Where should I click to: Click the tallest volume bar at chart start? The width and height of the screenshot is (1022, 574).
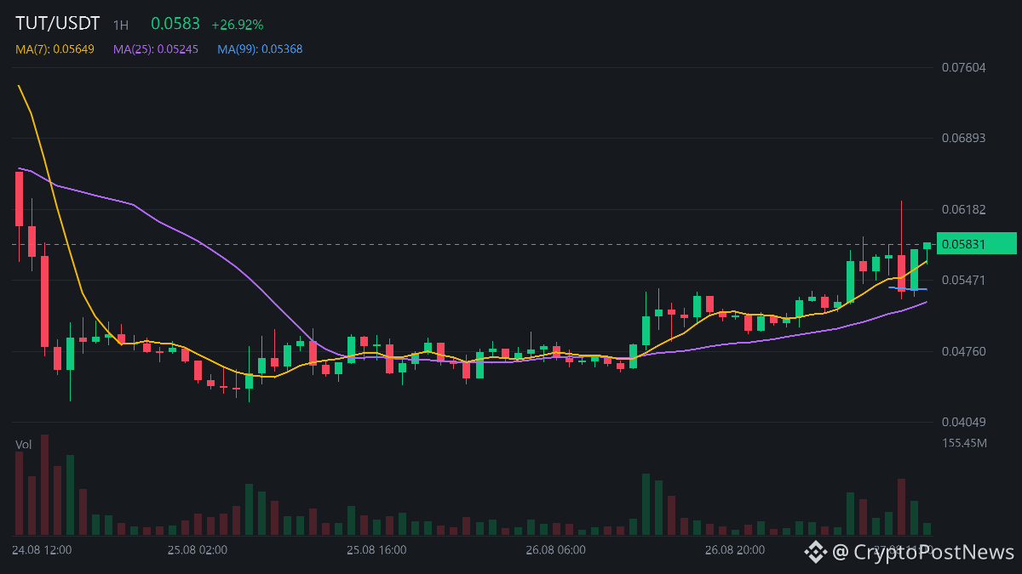point(44,485)
